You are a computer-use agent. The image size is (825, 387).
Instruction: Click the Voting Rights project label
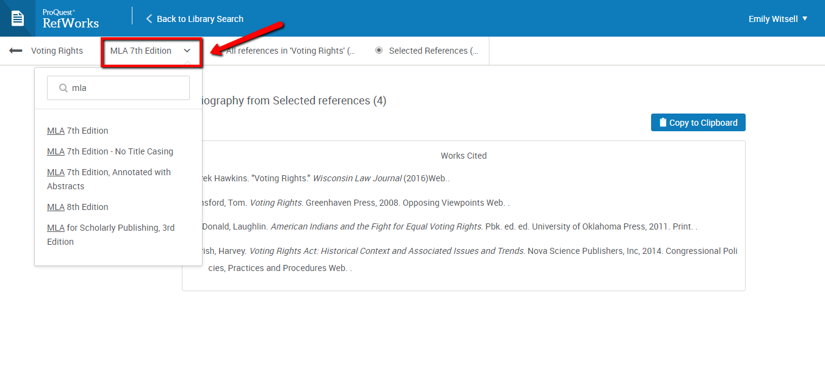click(x=57, y=51)
